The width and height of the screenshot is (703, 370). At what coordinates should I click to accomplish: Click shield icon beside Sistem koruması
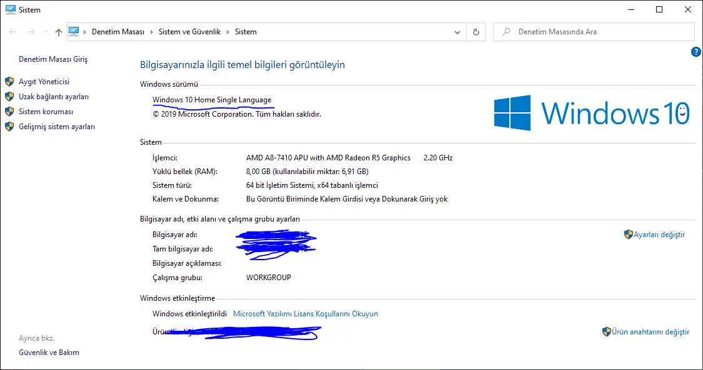click(9, 112)
